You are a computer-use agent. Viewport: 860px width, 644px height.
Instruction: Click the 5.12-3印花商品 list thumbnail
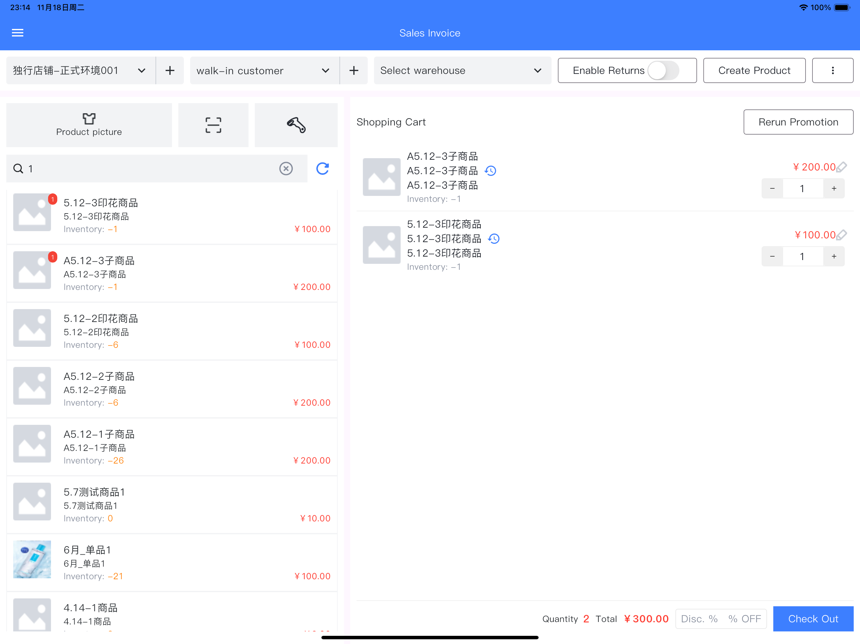(32, 213)
